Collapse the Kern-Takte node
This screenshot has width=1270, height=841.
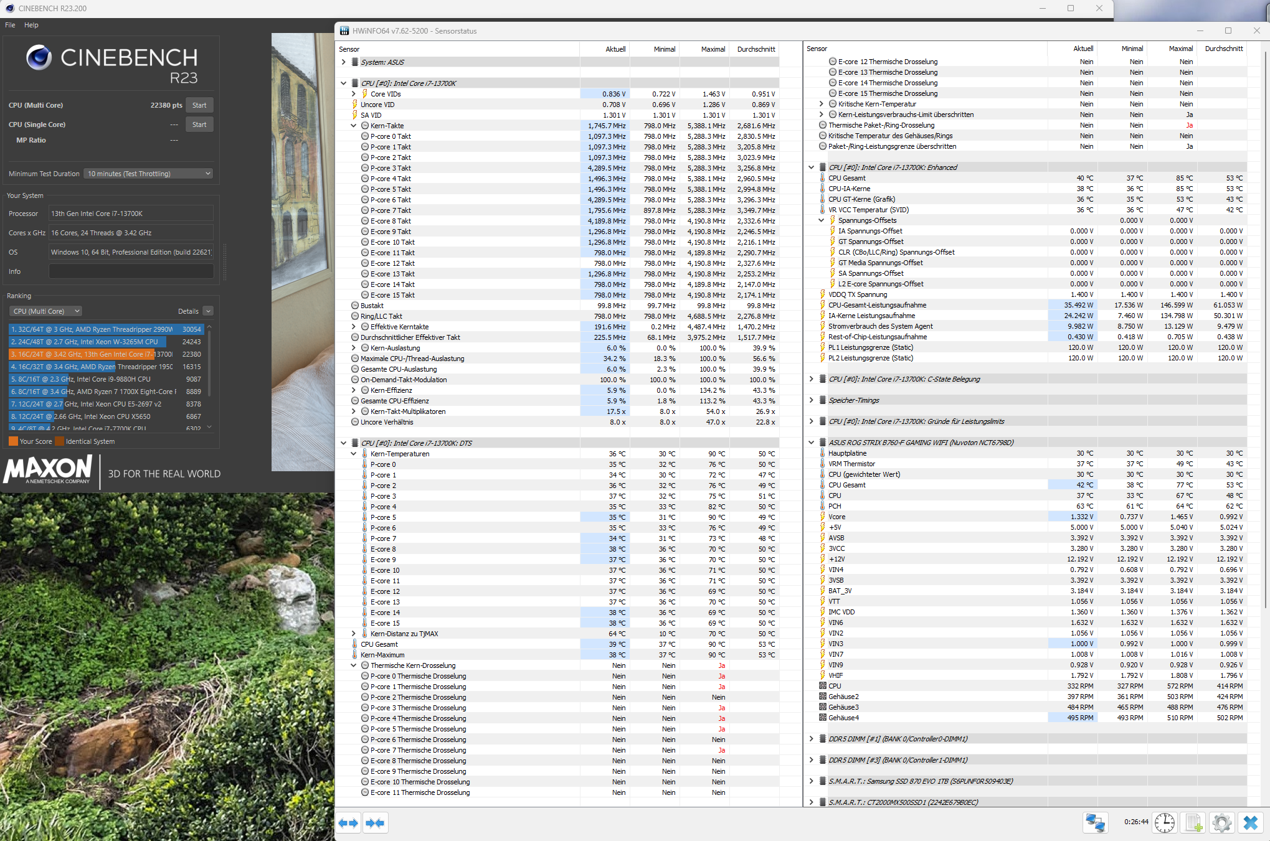[354, 126]
